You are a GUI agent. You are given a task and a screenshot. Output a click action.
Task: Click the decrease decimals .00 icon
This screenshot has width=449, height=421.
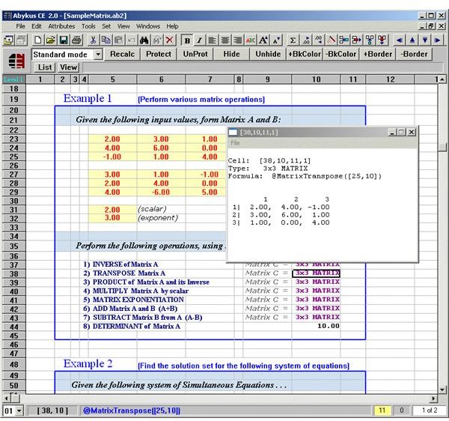(319, 40)
